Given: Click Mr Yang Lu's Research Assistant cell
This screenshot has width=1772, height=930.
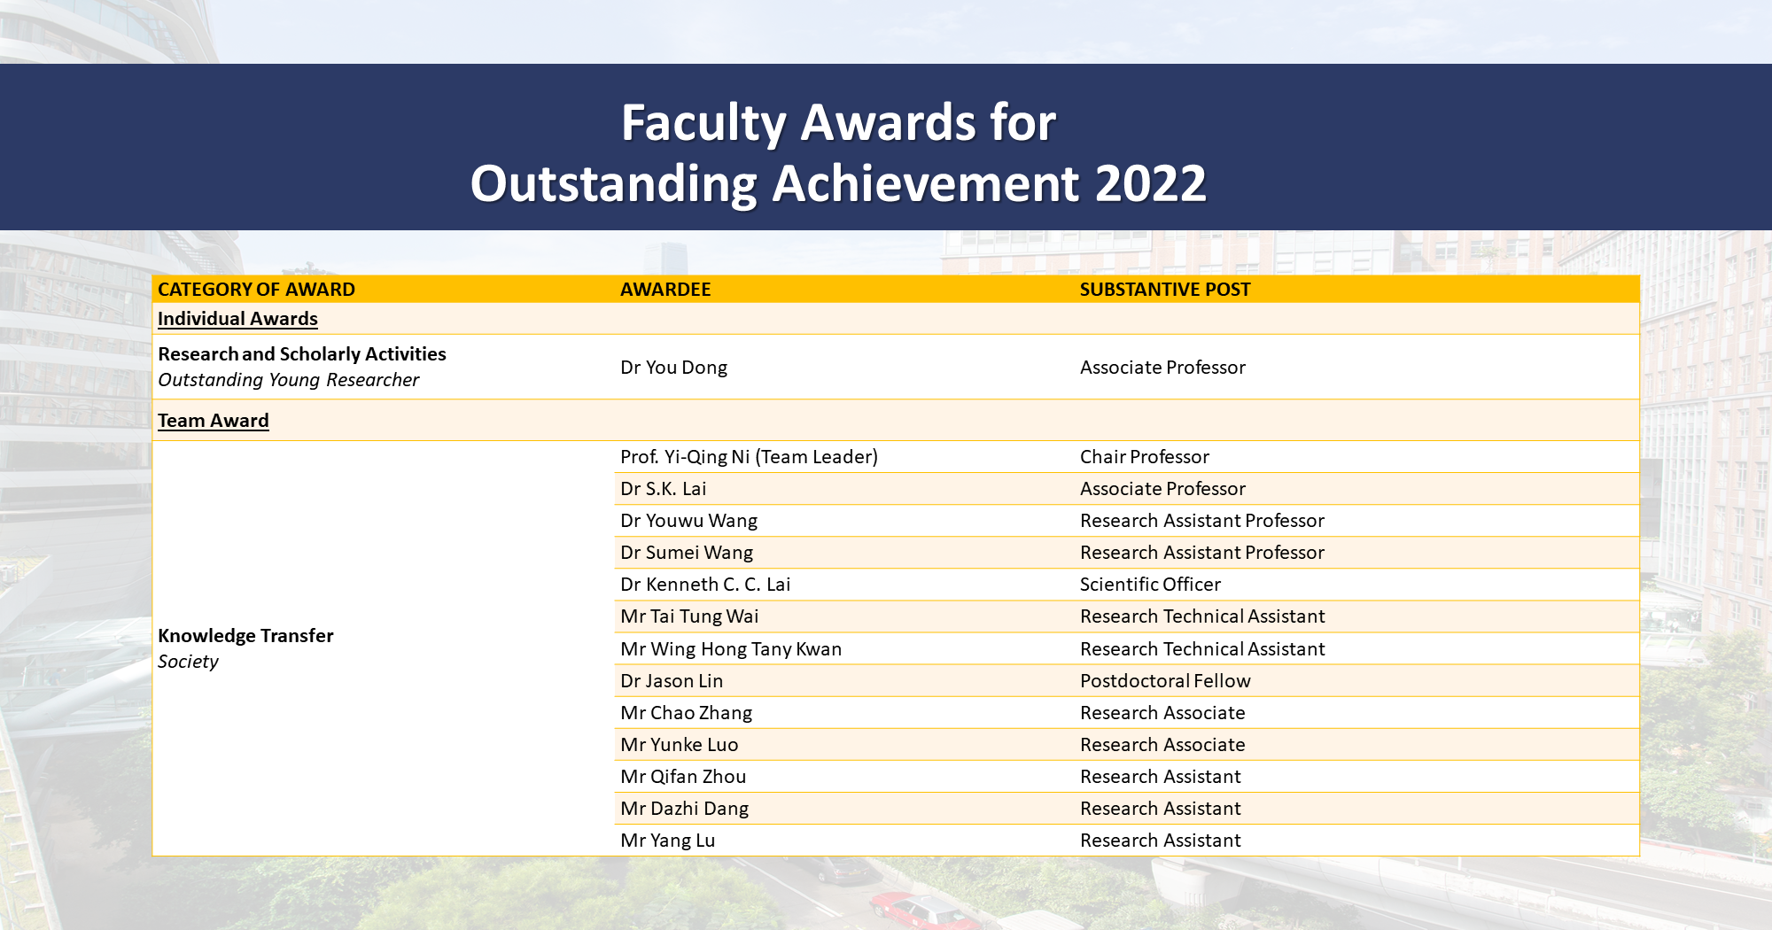Looking at the screenshot, I should (1160, 840).
